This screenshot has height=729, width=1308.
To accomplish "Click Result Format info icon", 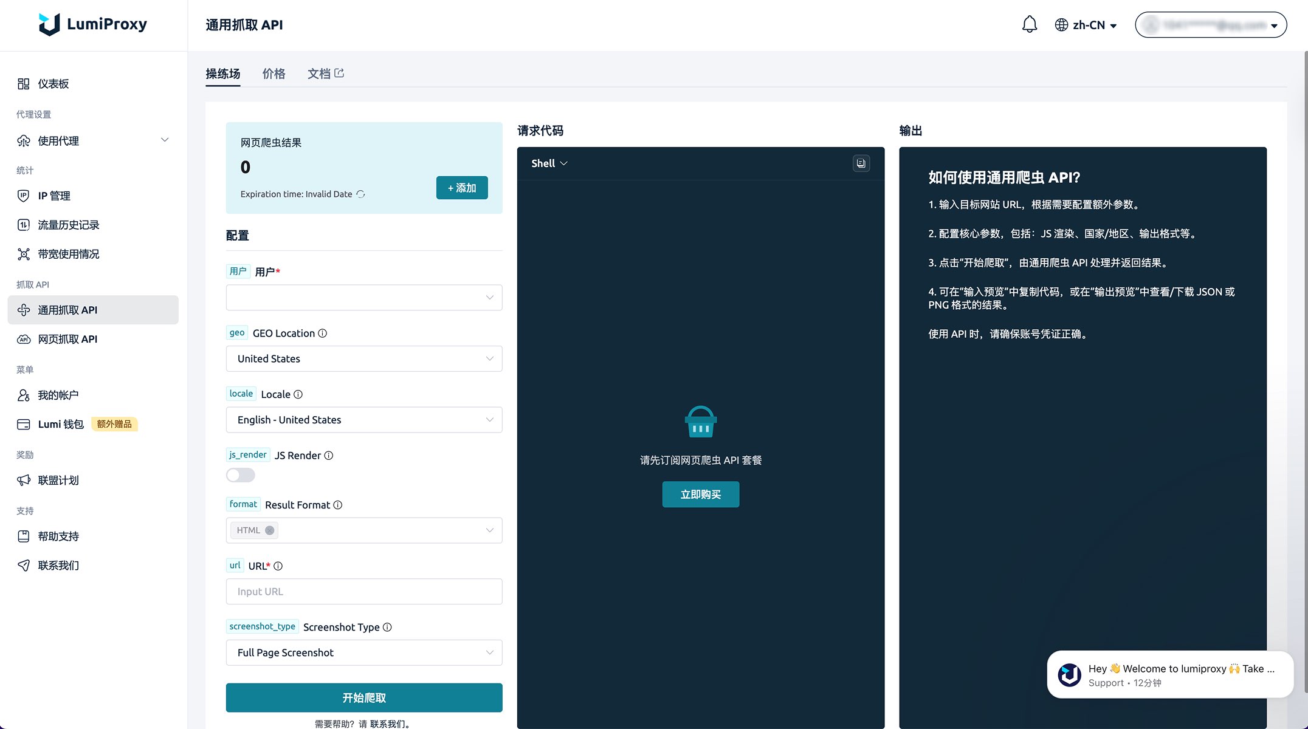I will point(338,505).
